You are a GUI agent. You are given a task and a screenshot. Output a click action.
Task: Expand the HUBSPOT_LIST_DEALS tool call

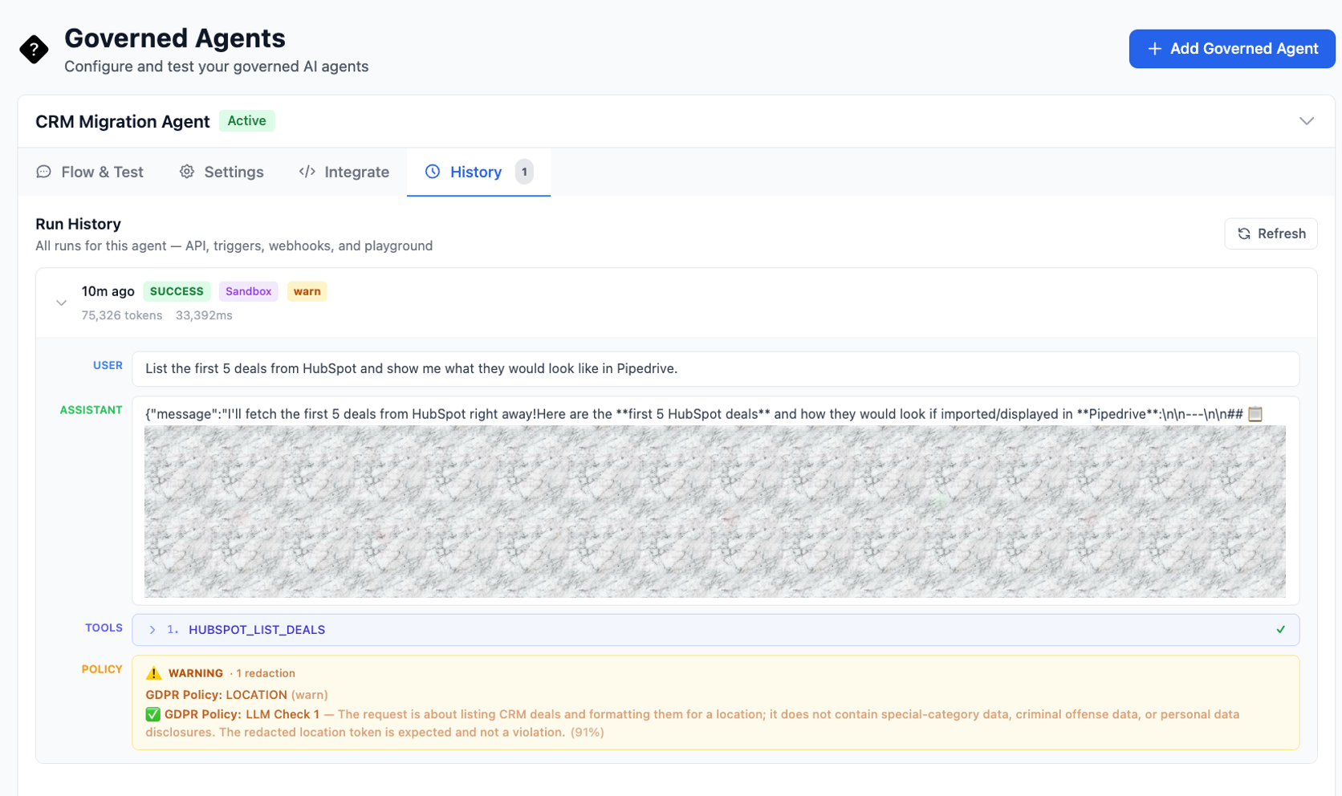click(152, 630)
